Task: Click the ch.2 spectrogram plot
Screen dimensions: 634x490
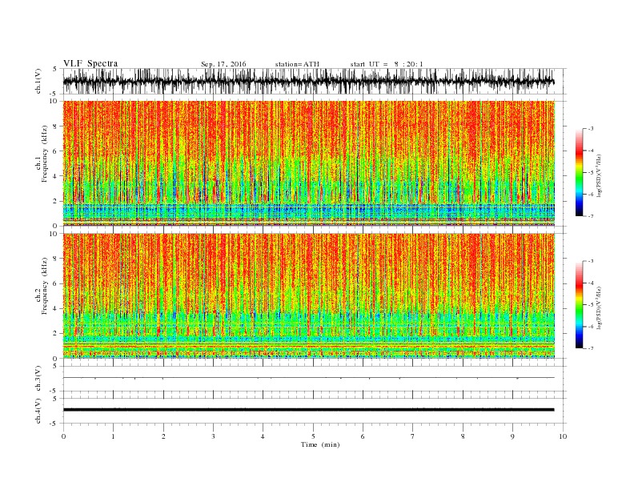Action: [x=309, y=295]
